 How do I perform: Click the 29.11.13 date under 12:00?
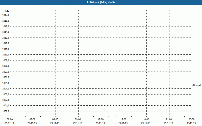[100, 123]
